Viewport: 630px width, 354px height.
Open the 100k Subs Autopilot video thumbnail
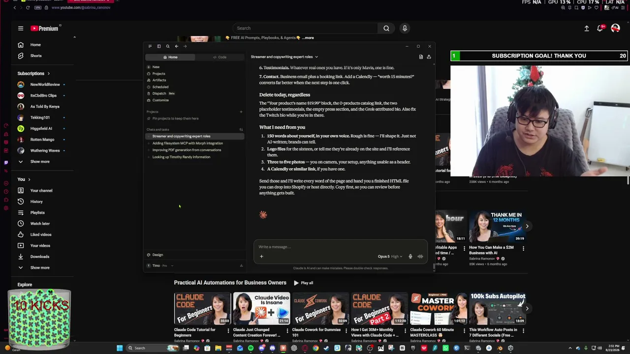pos(498,308)
